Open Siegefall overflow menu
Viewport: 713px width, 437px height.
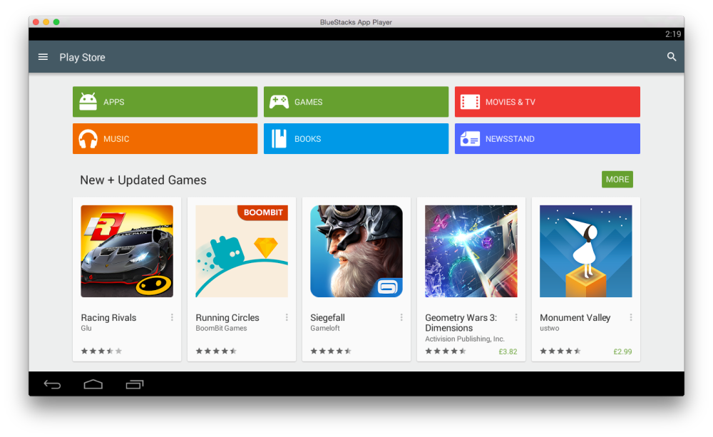tap(401, 317)
